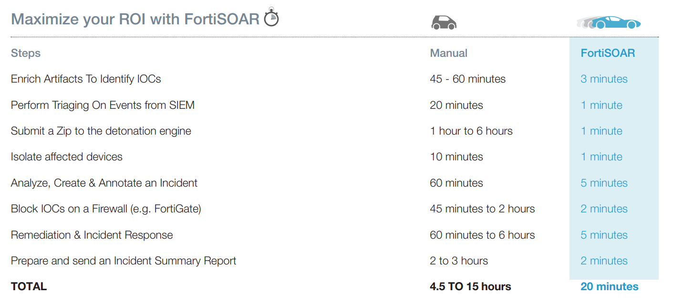Click the Steps column header
673x305 pixels.
click(x=26, y=53)
